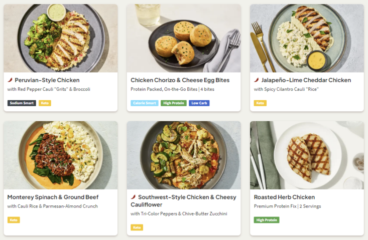This screenshot has height=240, width=368.
Task: Click Keto badge on Southwest-Style Chicken card
Action: [137, 227]
